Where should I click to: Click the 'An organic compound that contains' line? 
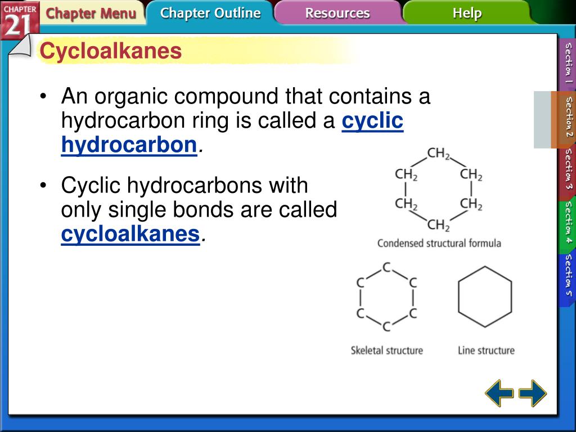point(245,96)
